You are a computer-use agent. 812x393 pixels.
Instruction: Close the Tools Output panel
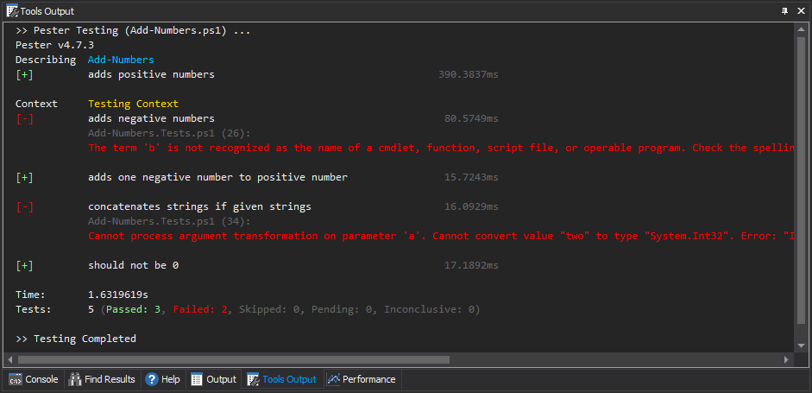click(801, 11)
